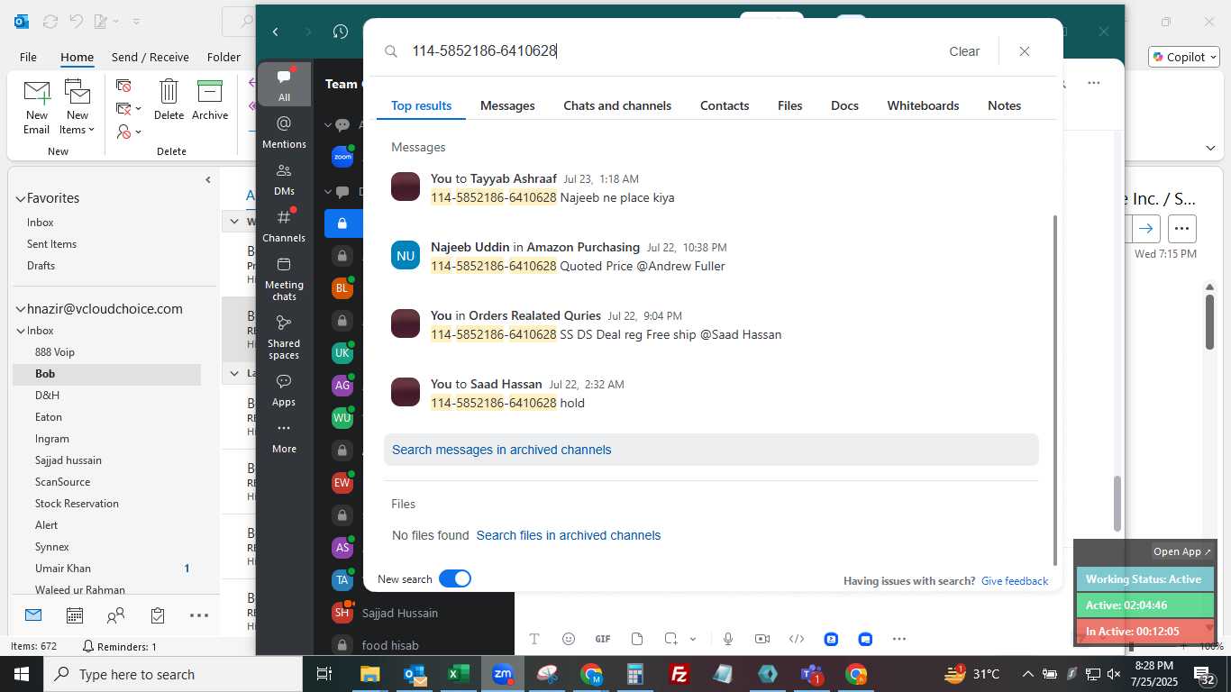This screenshot has height=692, width=1231.
Task: Open Meeting chats in Zoom sidebar
Action: (x=284, y=278)
